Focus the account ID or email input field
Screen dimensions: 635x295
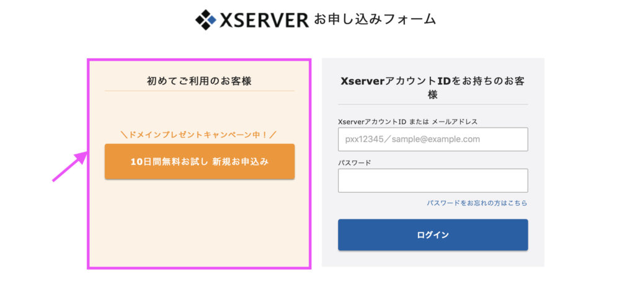[433, 139]
